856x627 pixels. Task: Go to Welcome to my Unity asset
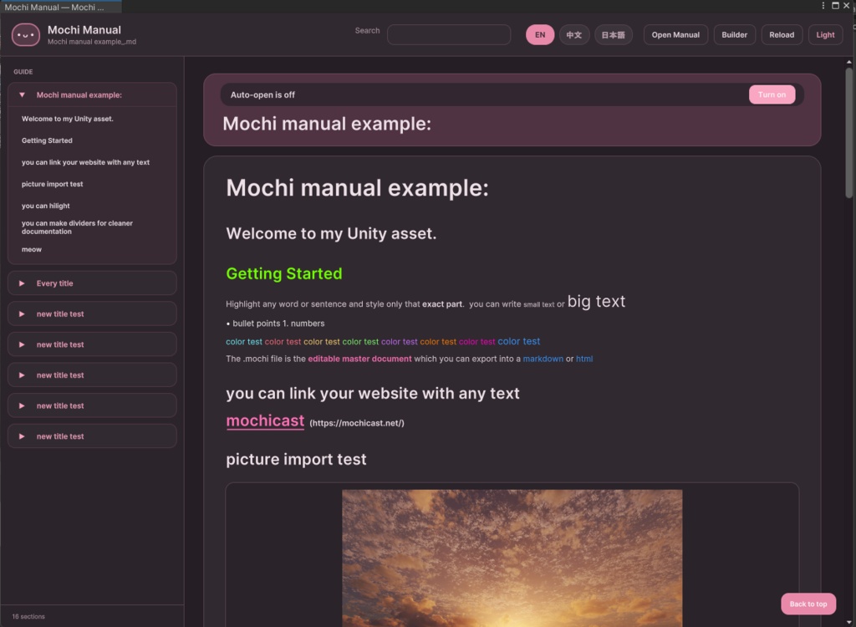coord(68,119)
